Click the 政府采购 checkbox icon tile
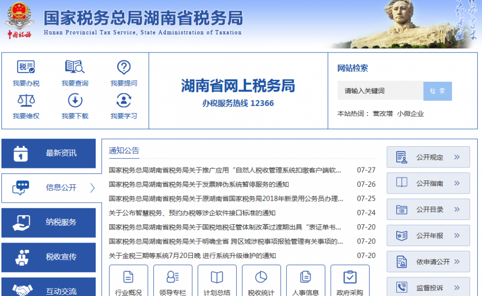482x296 pixels. coord(349,277)
